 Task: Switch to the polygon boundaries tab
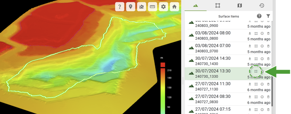(217, 6)
